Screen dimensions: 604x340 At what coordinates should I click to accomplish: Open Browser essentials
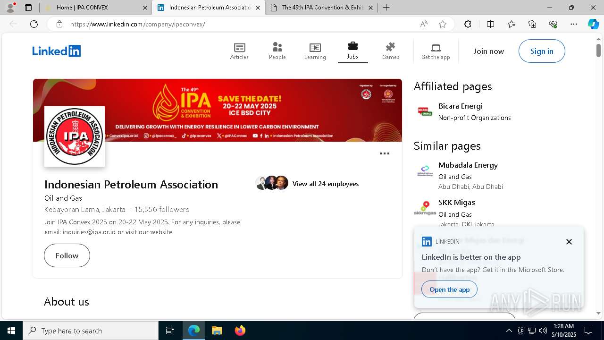coord(553,24)
